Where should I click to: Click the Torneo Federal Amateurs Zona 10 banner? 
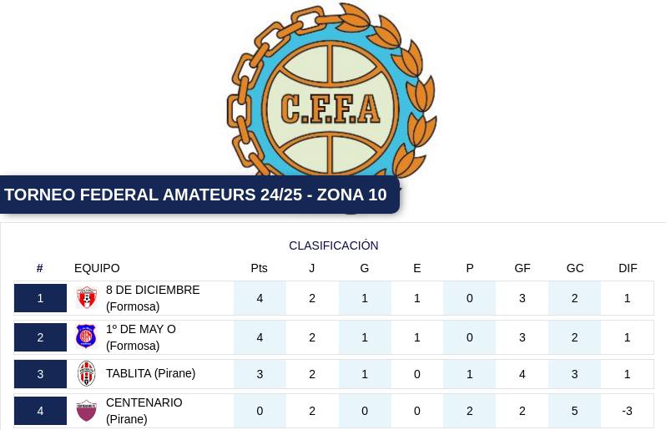click(199, 195)
